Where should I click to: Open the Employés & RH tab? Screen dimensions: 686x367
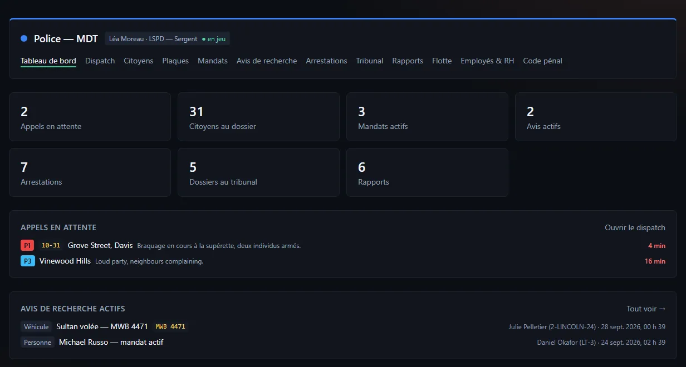[x=487, y=61]
